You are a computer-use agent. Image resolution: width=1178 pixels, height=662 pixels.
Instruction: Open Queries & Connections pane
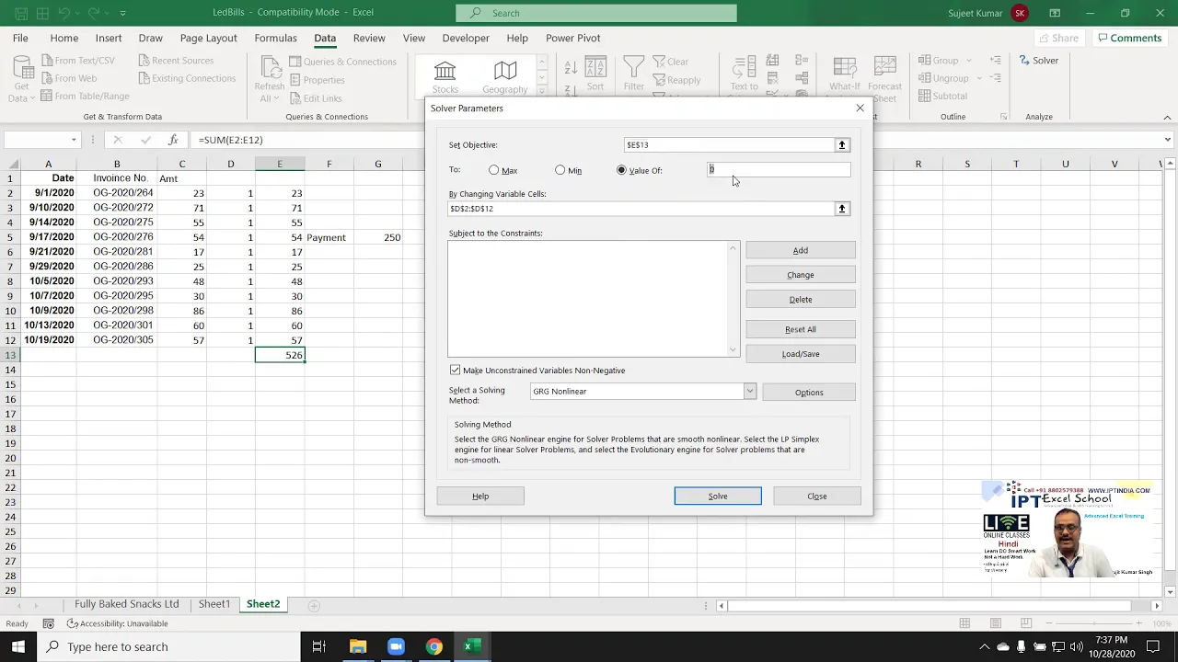click(342, 62)
